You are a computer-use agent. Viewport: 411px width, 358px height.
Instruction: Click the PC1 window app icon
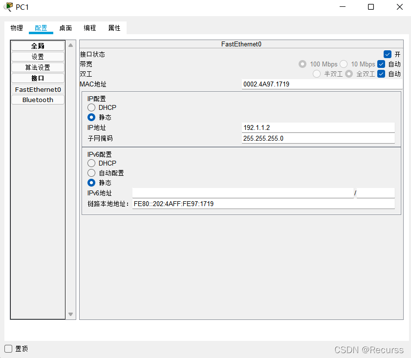pos(8,7)
